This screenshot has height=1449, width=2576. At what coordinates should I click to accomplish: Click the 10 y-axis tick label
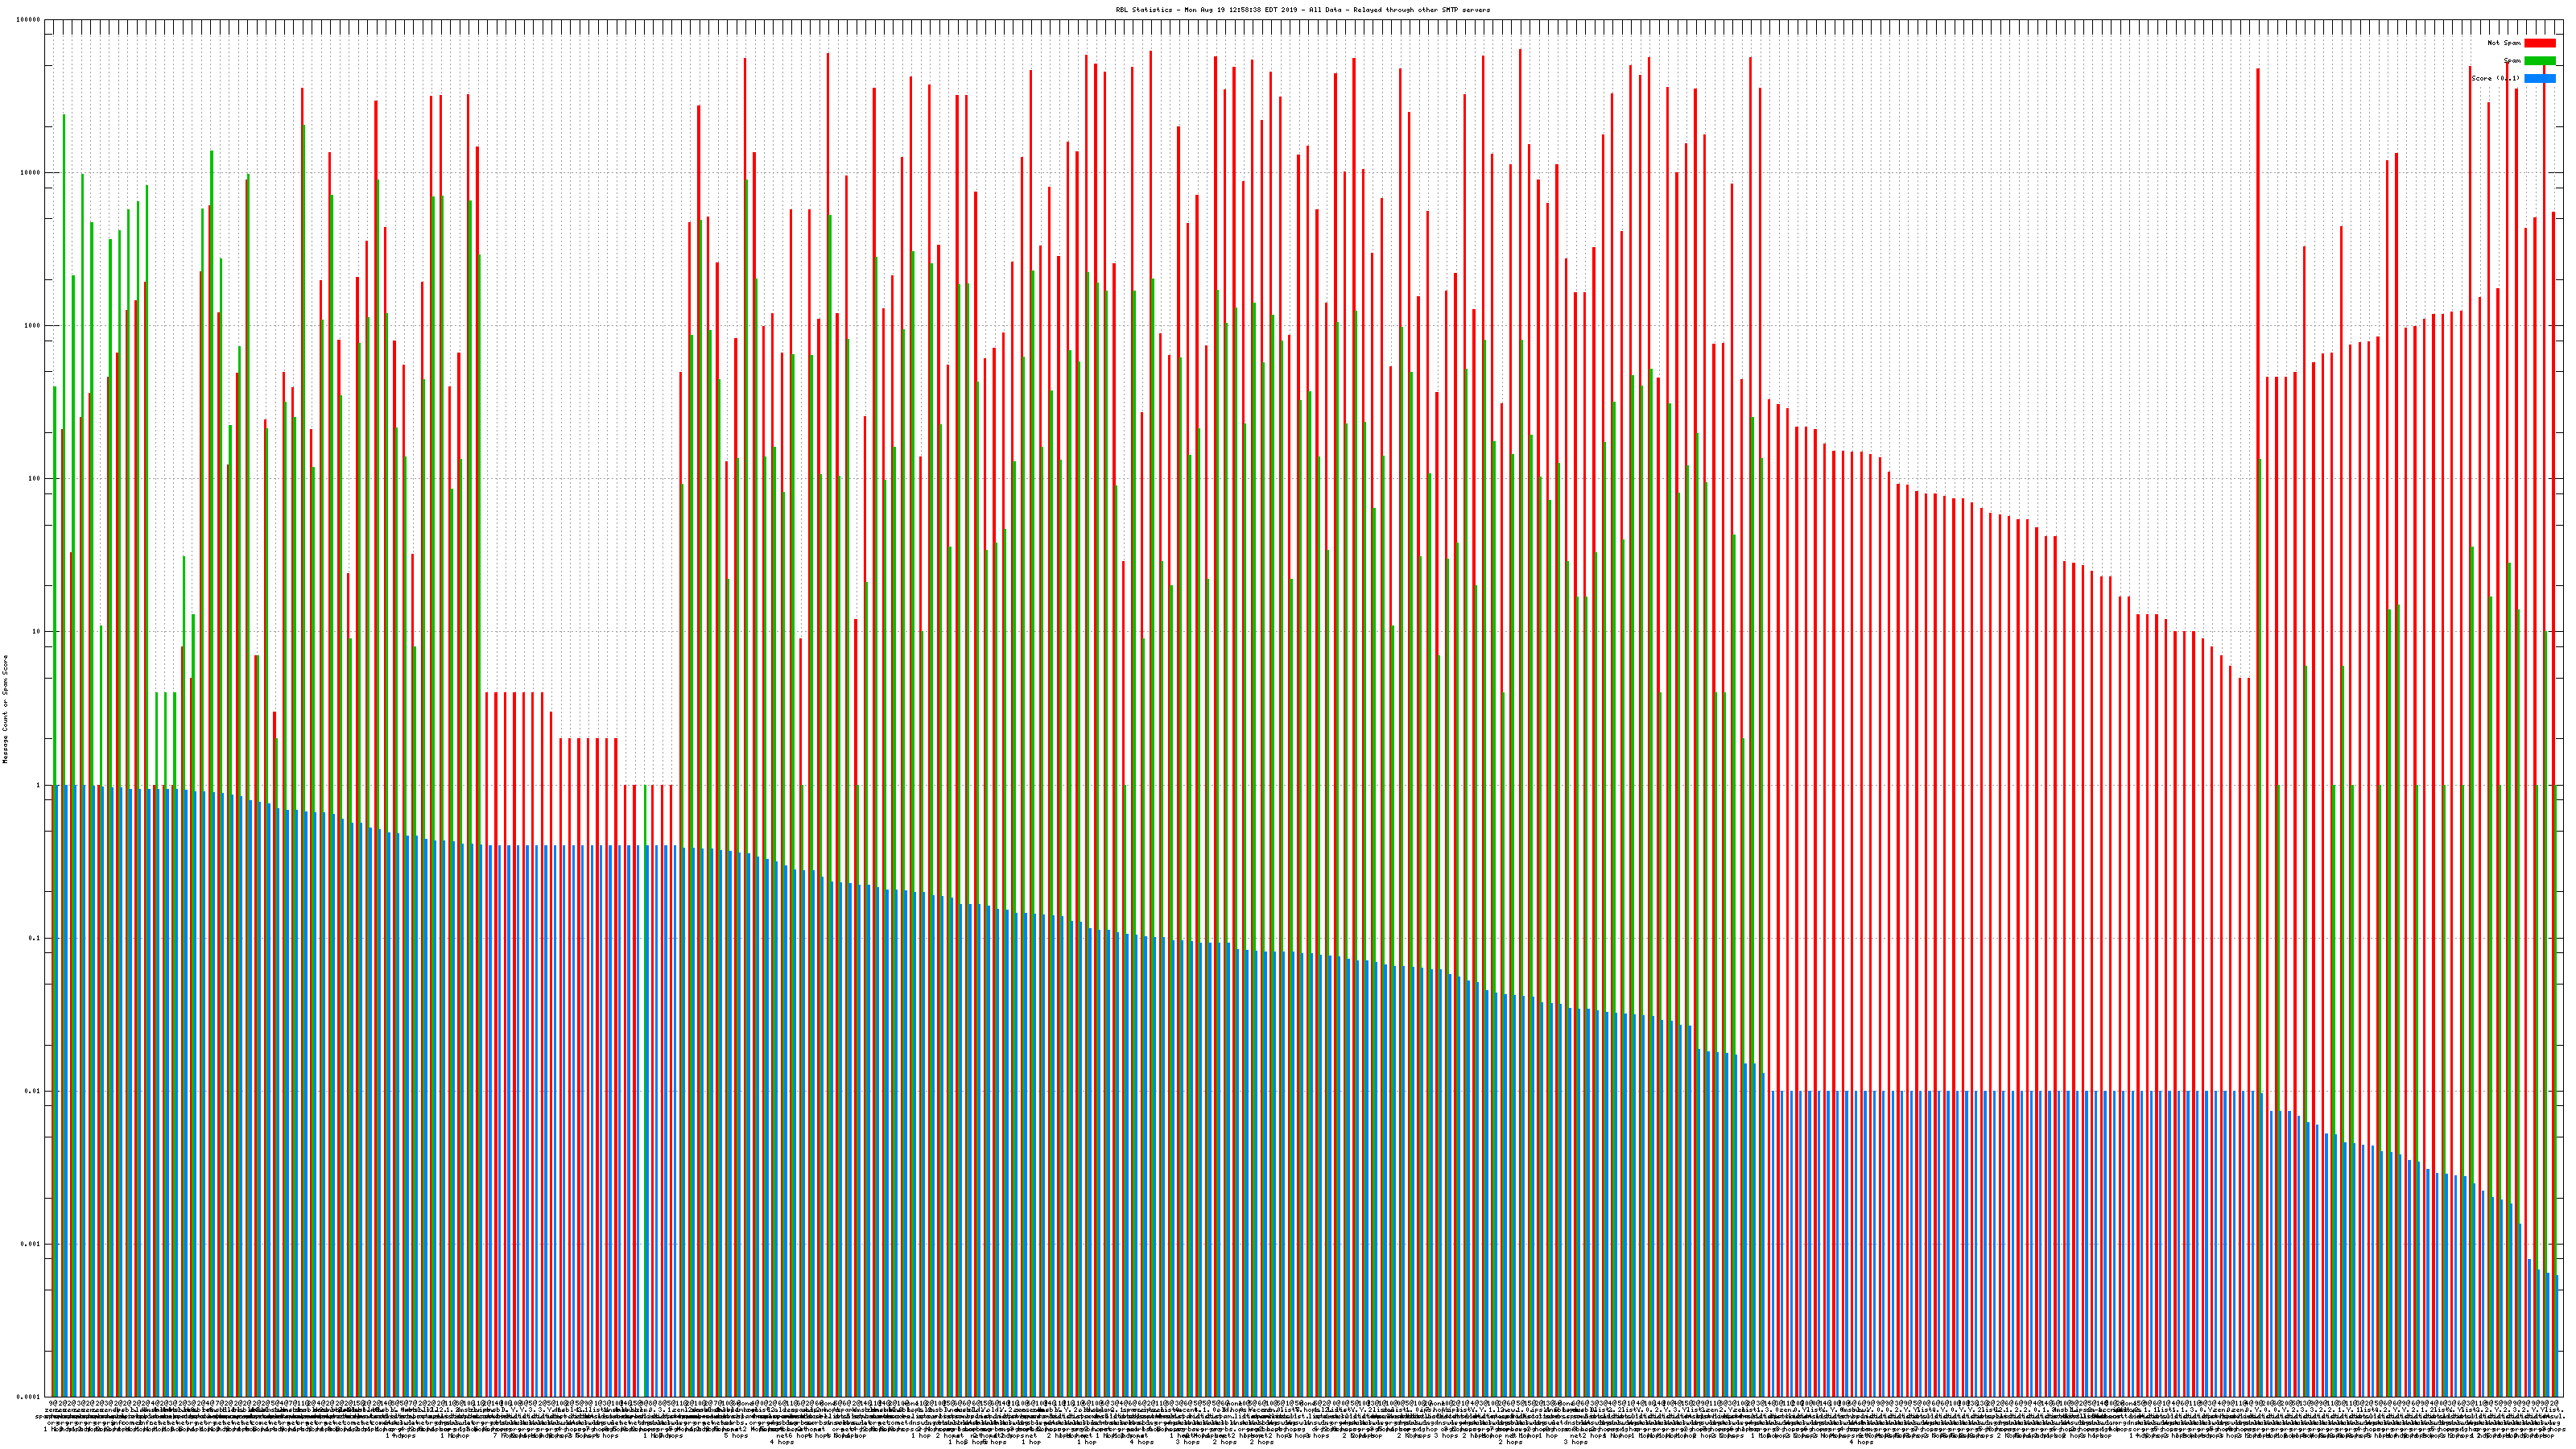point(37,632)
